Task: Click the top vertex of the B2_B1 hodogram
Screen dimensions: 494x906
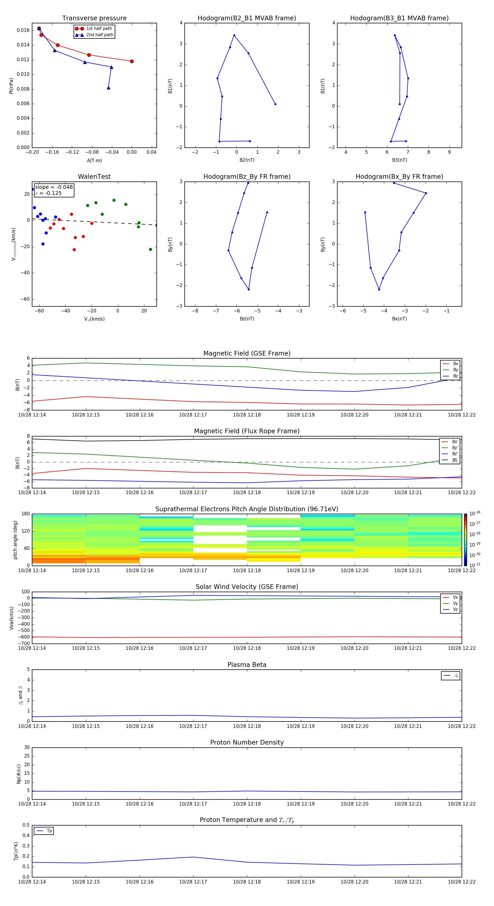Action: pos(234,35)
